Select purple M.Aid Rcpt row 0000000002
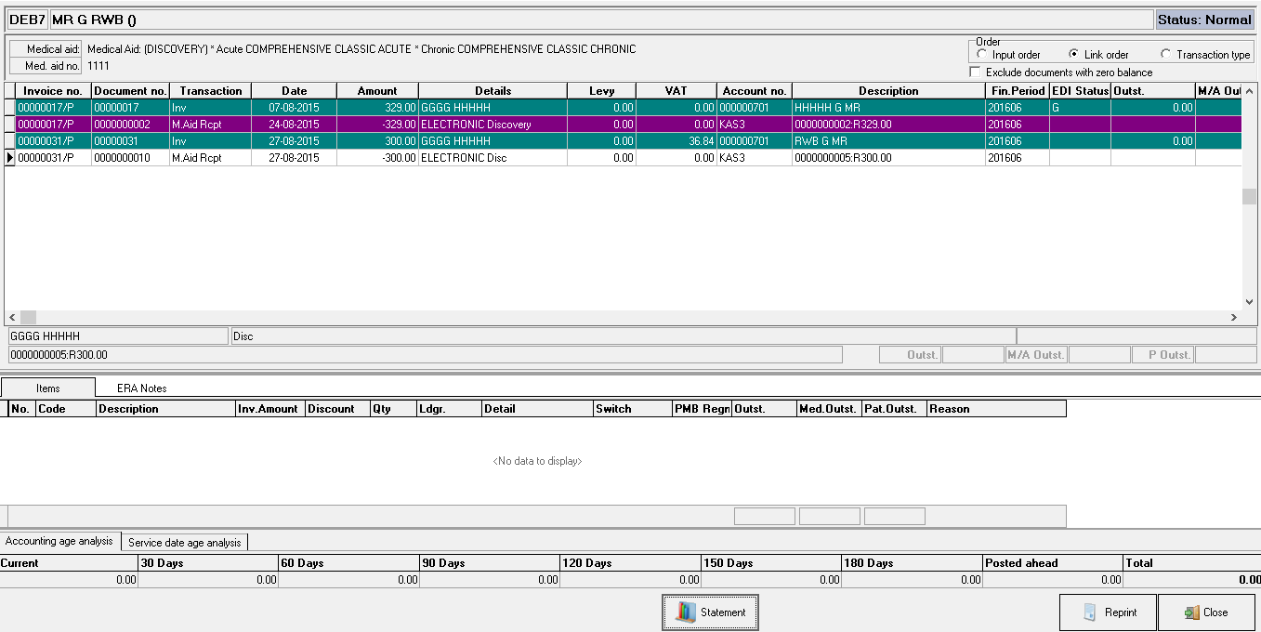The image size is (1261, 632). coord(624,125)
